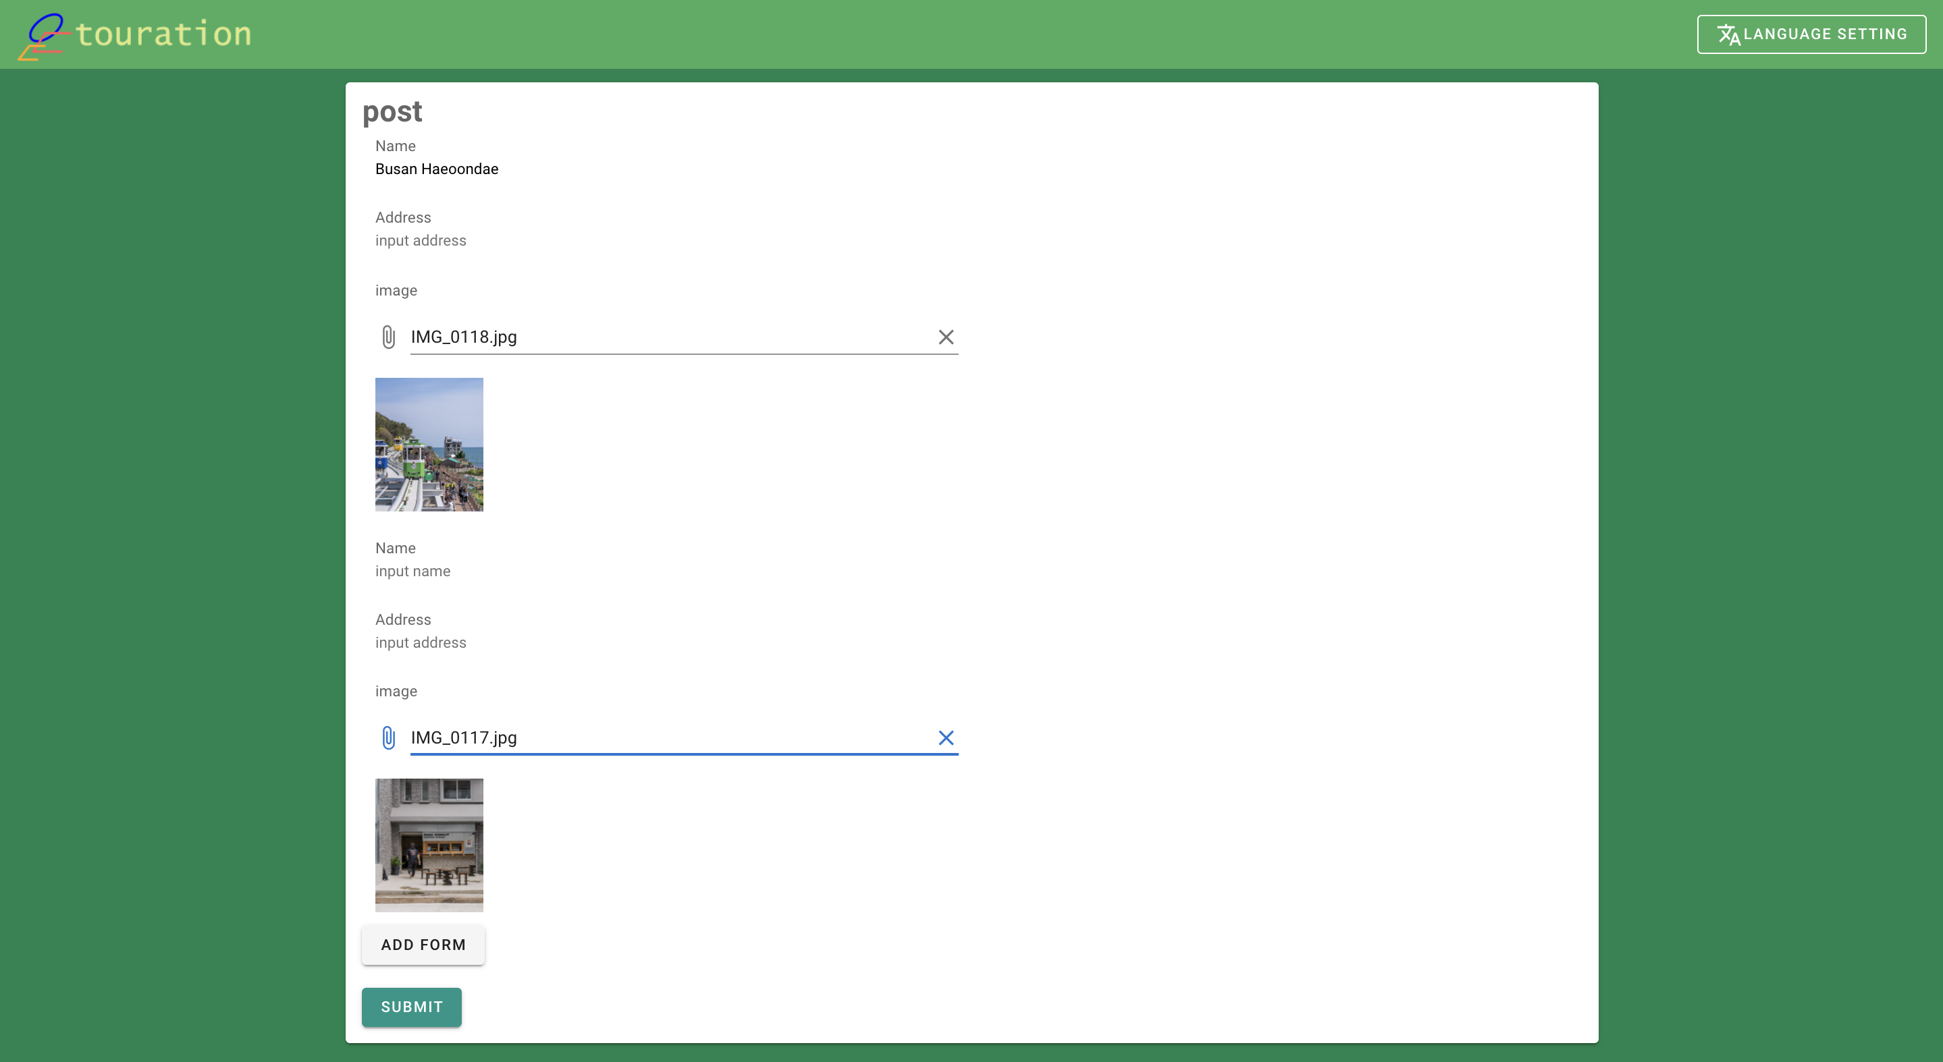Click the IMG_0117.jpg file input field
The image size is (1943, 1062).
(x=664, y=738)
